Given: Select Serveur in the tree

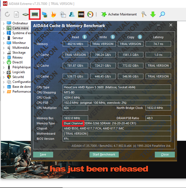Looking at the screenshot, I should coord(18,38).
